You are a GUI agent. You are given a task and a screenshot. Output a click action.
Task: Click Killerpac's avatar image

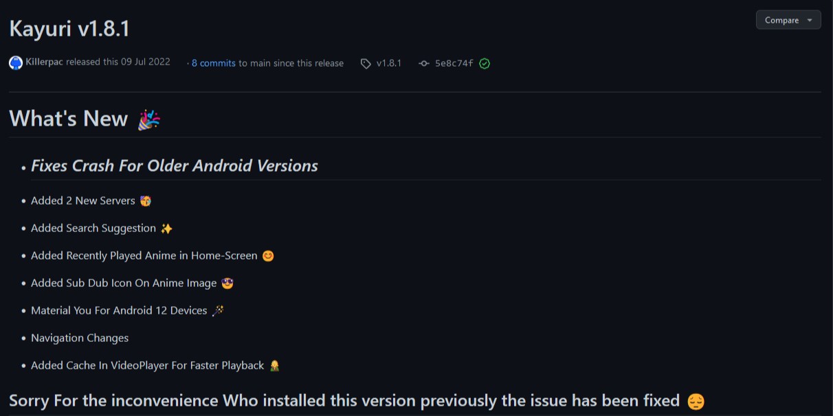[x=16, y=62]
